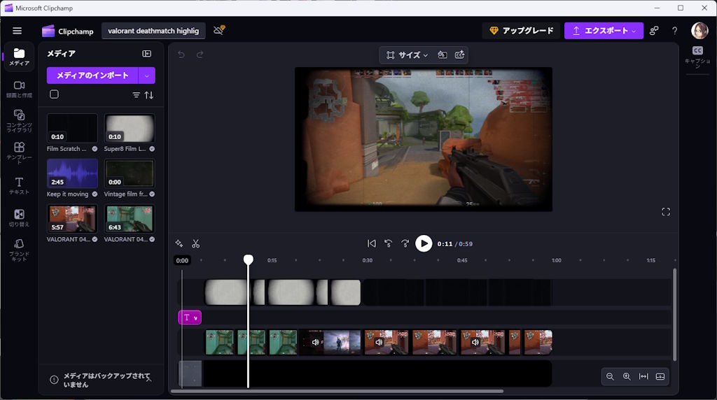Click the video preview canvas
Viewport: 717px width, 400px height.
(424, 139)
